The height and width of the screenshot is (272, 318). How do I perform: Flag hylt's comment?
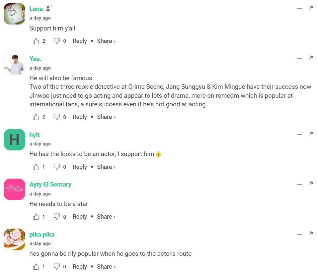tap(311, 134)
